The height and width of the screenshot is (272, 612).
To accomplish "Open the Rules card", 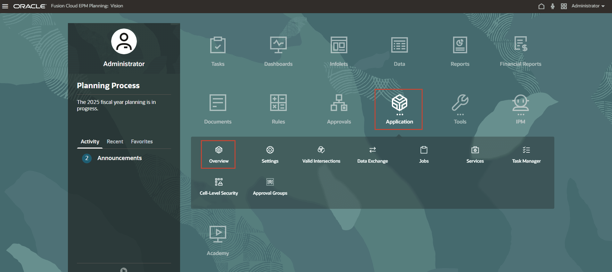I will [278, 109].
